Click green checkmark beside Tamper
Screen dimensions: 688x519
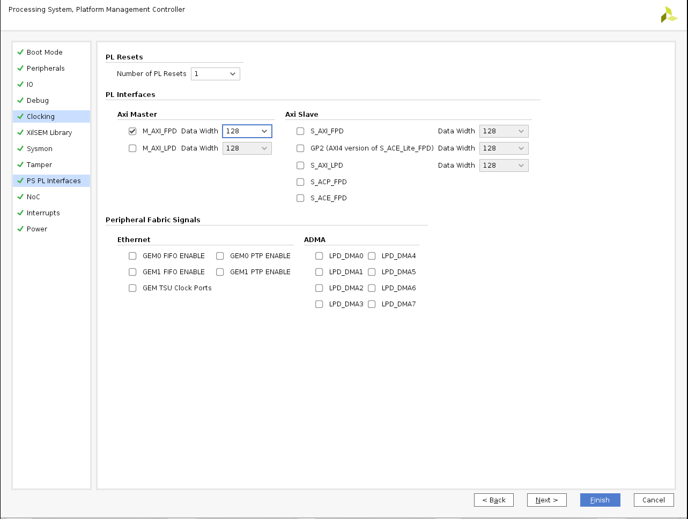click(20, 164)
